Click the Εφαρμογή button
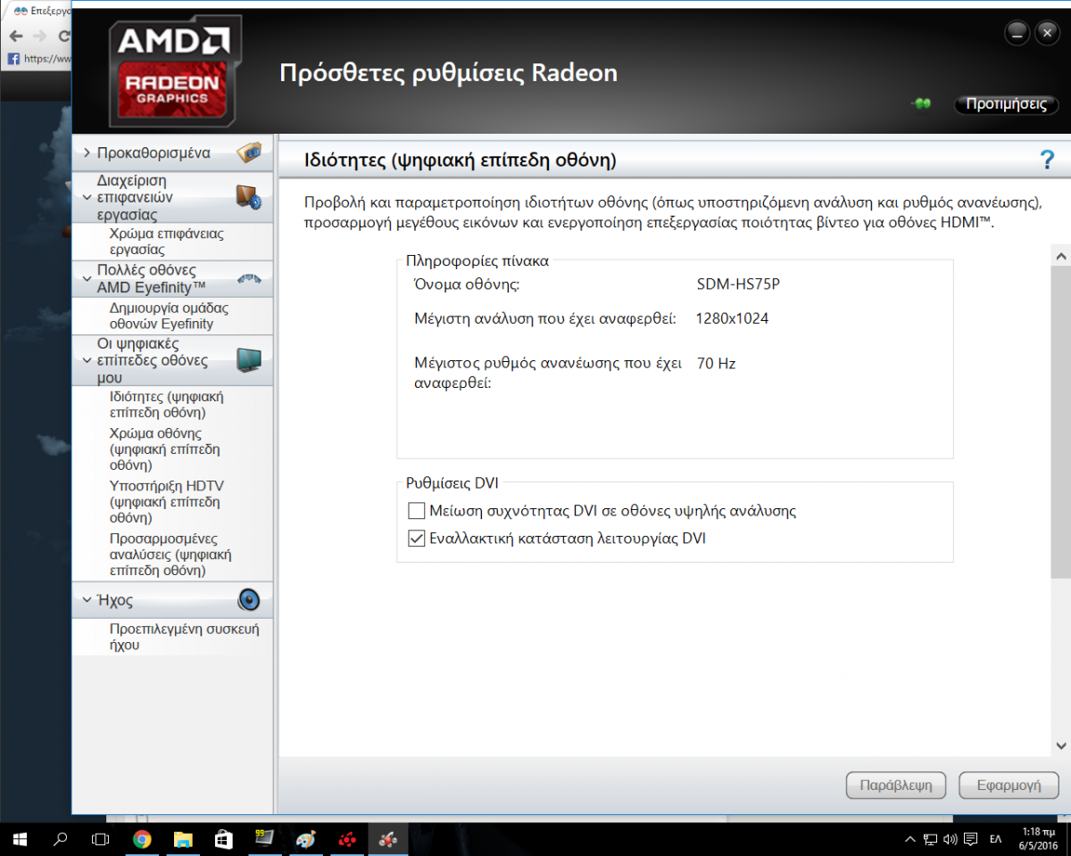This screenshot has width=1071, height=856. click(x=1009, y=786)
